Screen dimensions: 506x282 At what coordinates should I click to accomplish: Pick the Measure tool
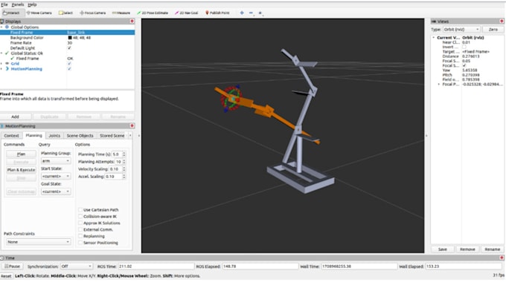pos(121,13)
